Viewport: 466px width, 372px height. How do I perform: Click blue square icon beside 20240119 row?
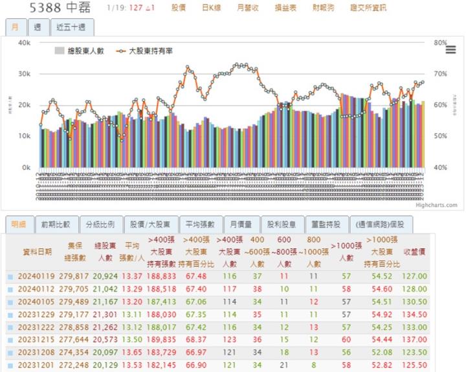10,277
